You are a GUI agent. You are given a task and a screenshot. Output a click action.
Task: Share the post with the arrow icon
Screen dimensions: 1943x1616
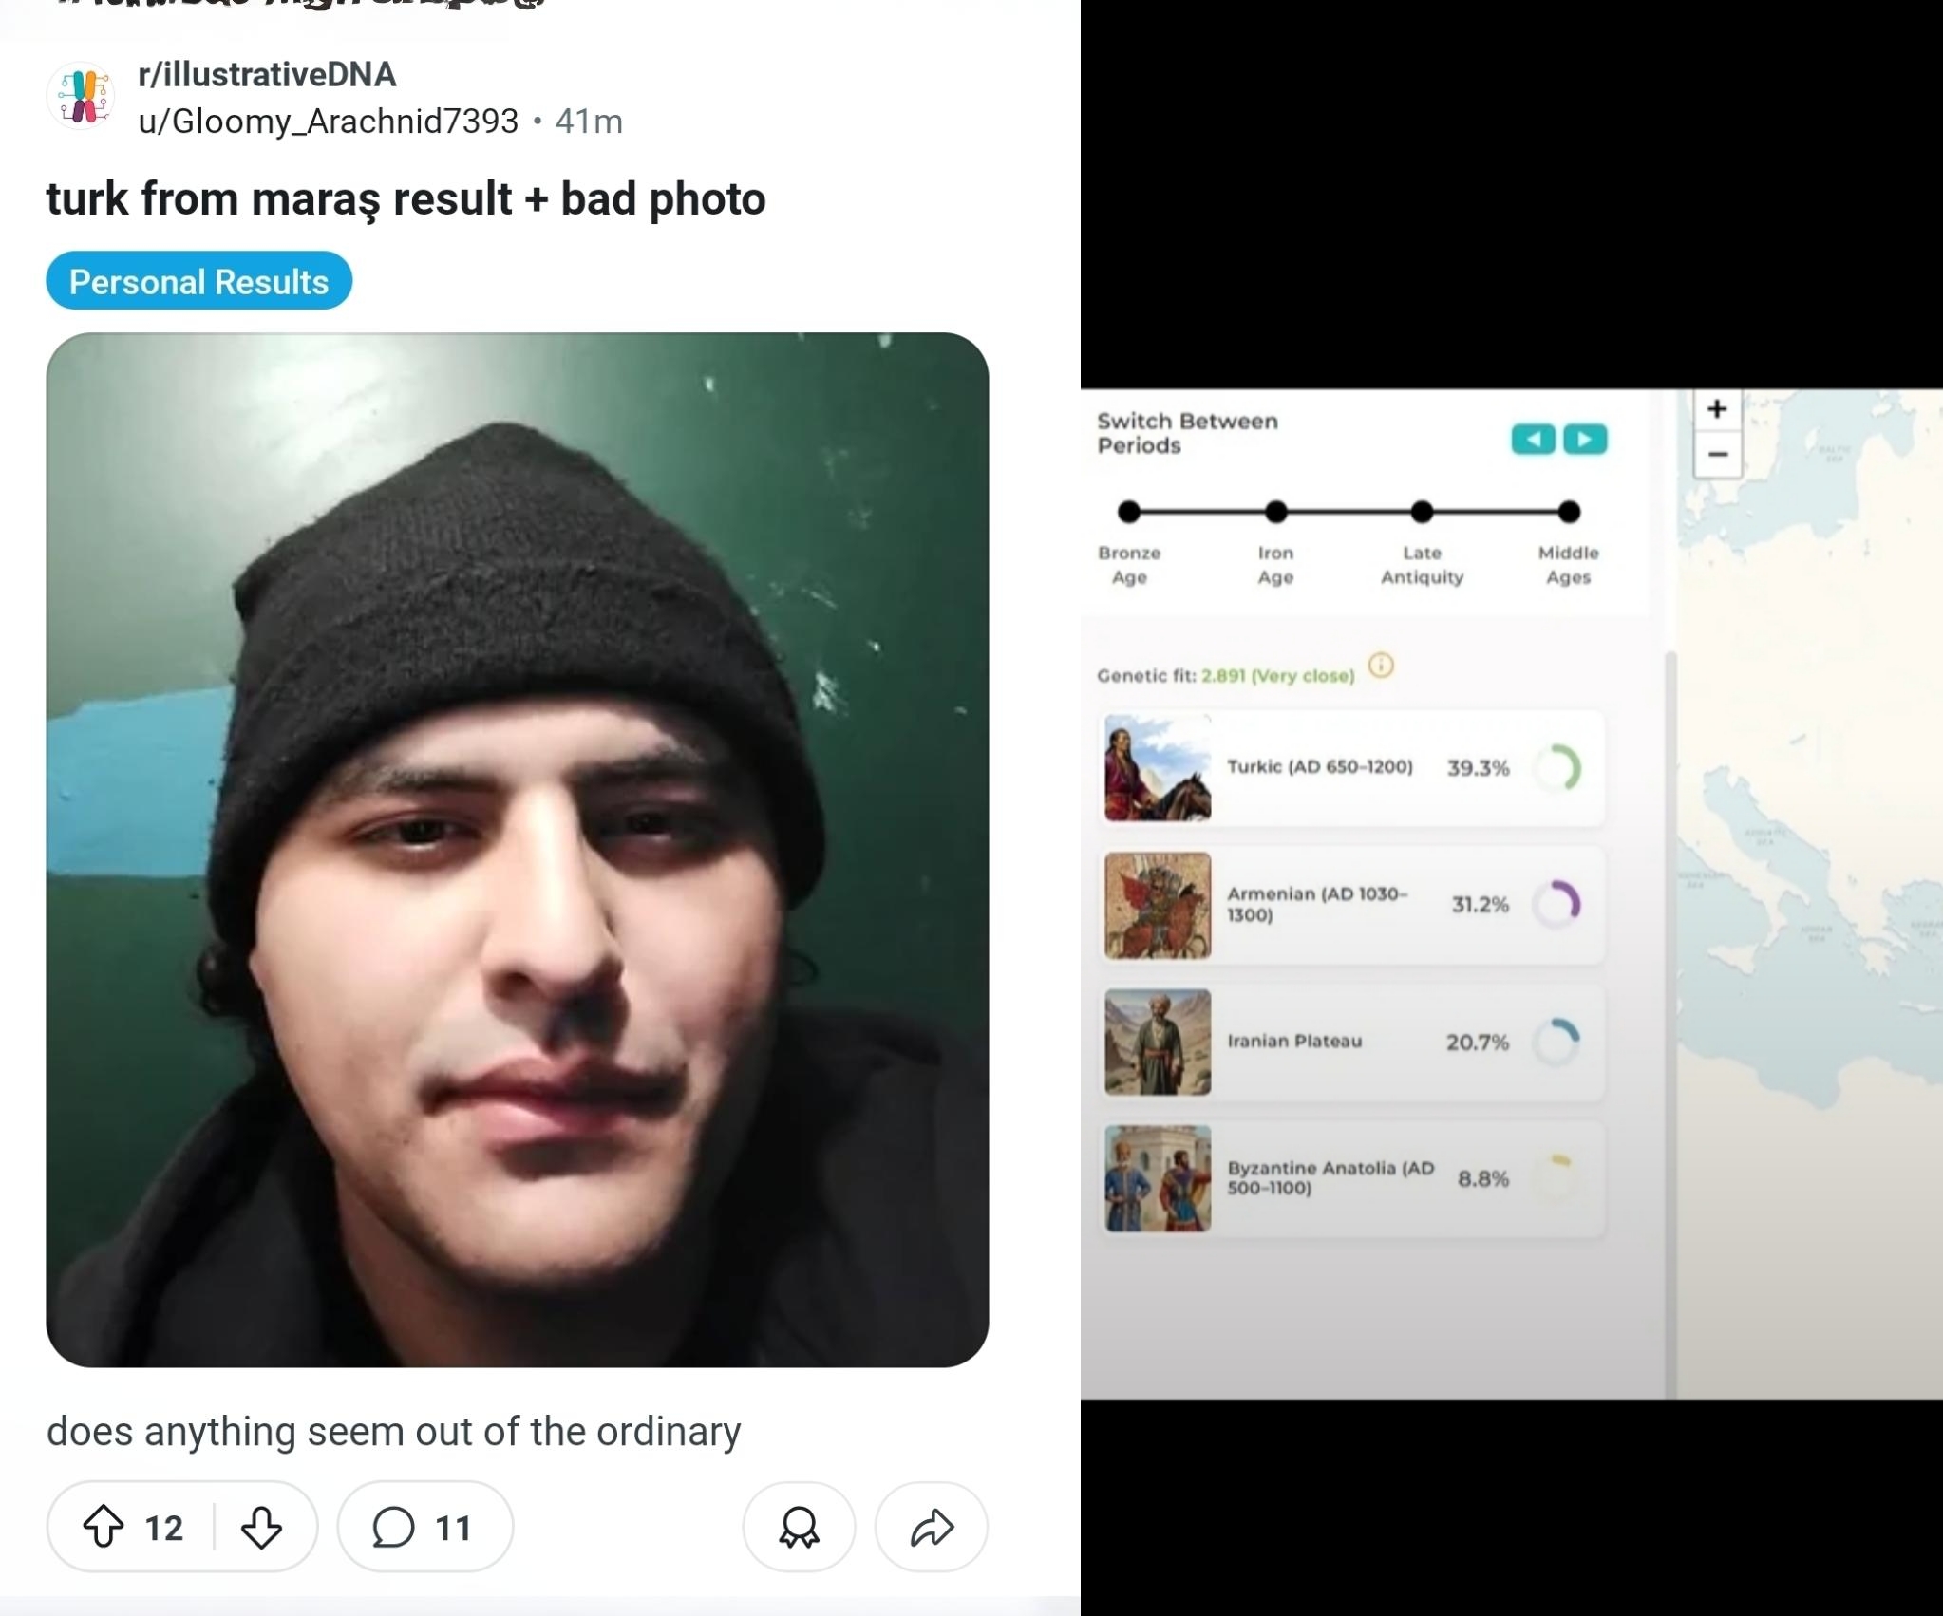click(931, 1527)
